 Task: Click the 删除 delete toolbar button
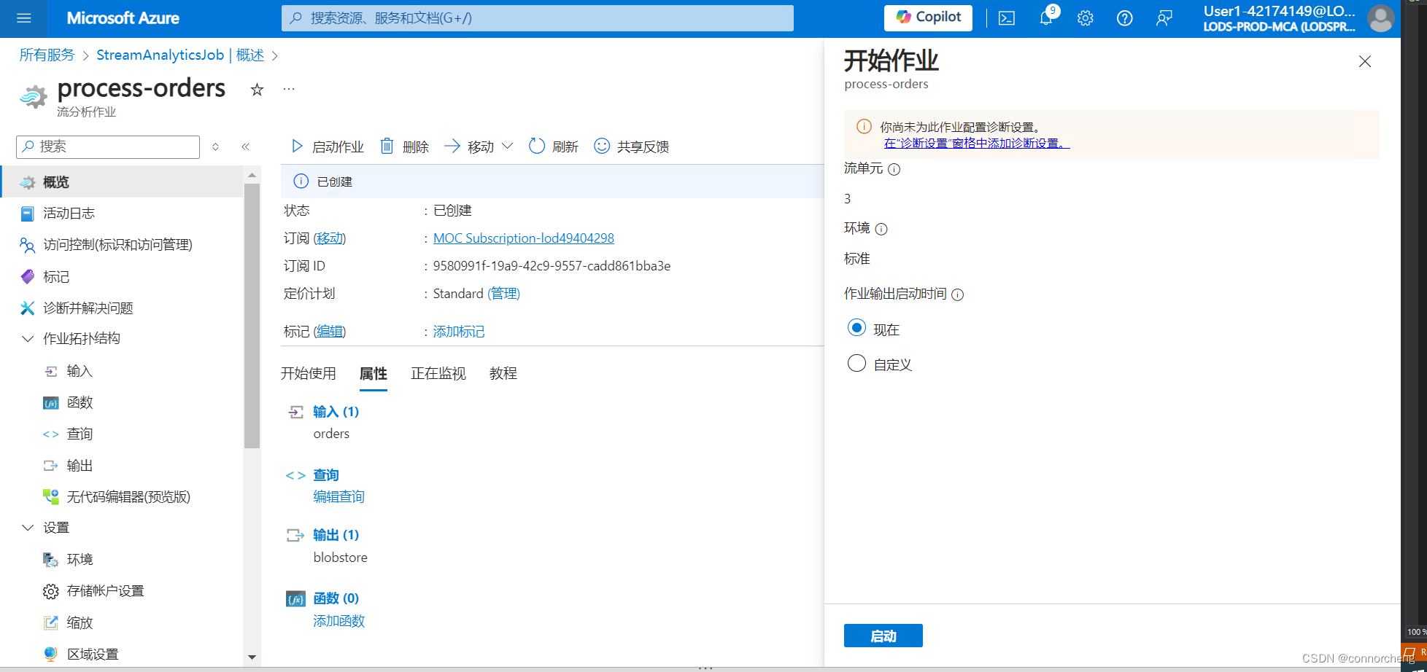point(405,146)
